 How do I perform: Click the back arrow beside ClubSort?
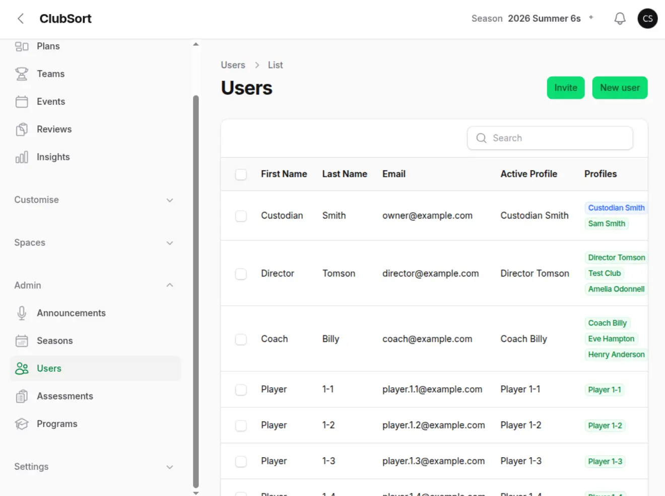(x=21, y=19)
